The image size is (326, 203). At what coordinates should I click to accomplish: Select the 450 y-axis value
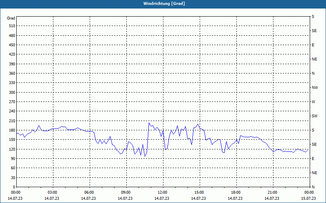click(12, 45)
